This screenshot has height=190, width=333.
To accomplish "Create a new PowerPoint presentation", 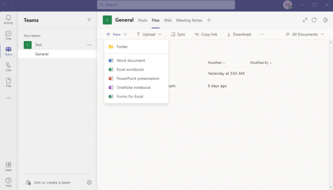I will (x=136, y=78).
